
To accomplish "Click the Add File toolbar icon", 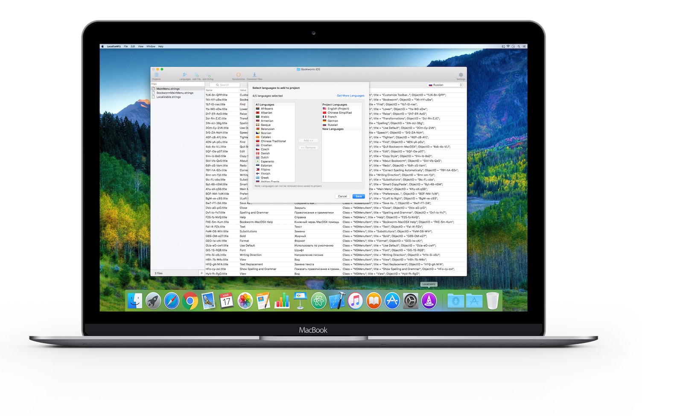I will coord(196,76).
